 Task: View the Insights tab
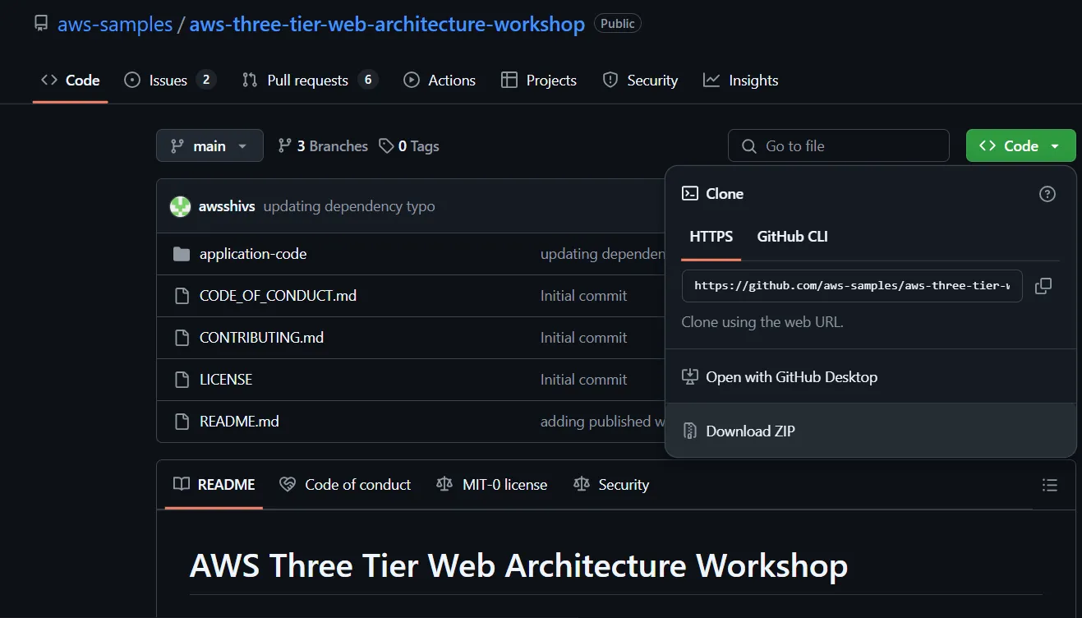[x=741, y=81]
